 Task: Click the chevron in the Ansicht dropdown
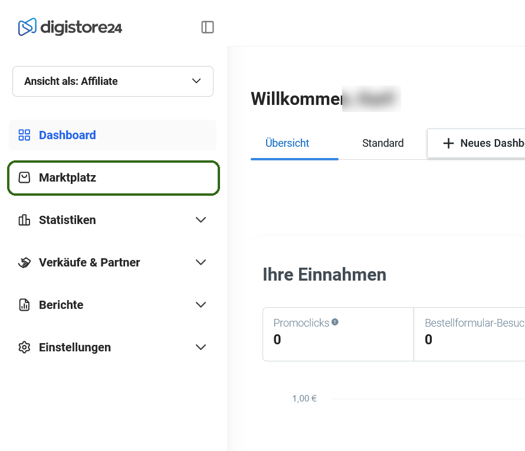(196, 81)
